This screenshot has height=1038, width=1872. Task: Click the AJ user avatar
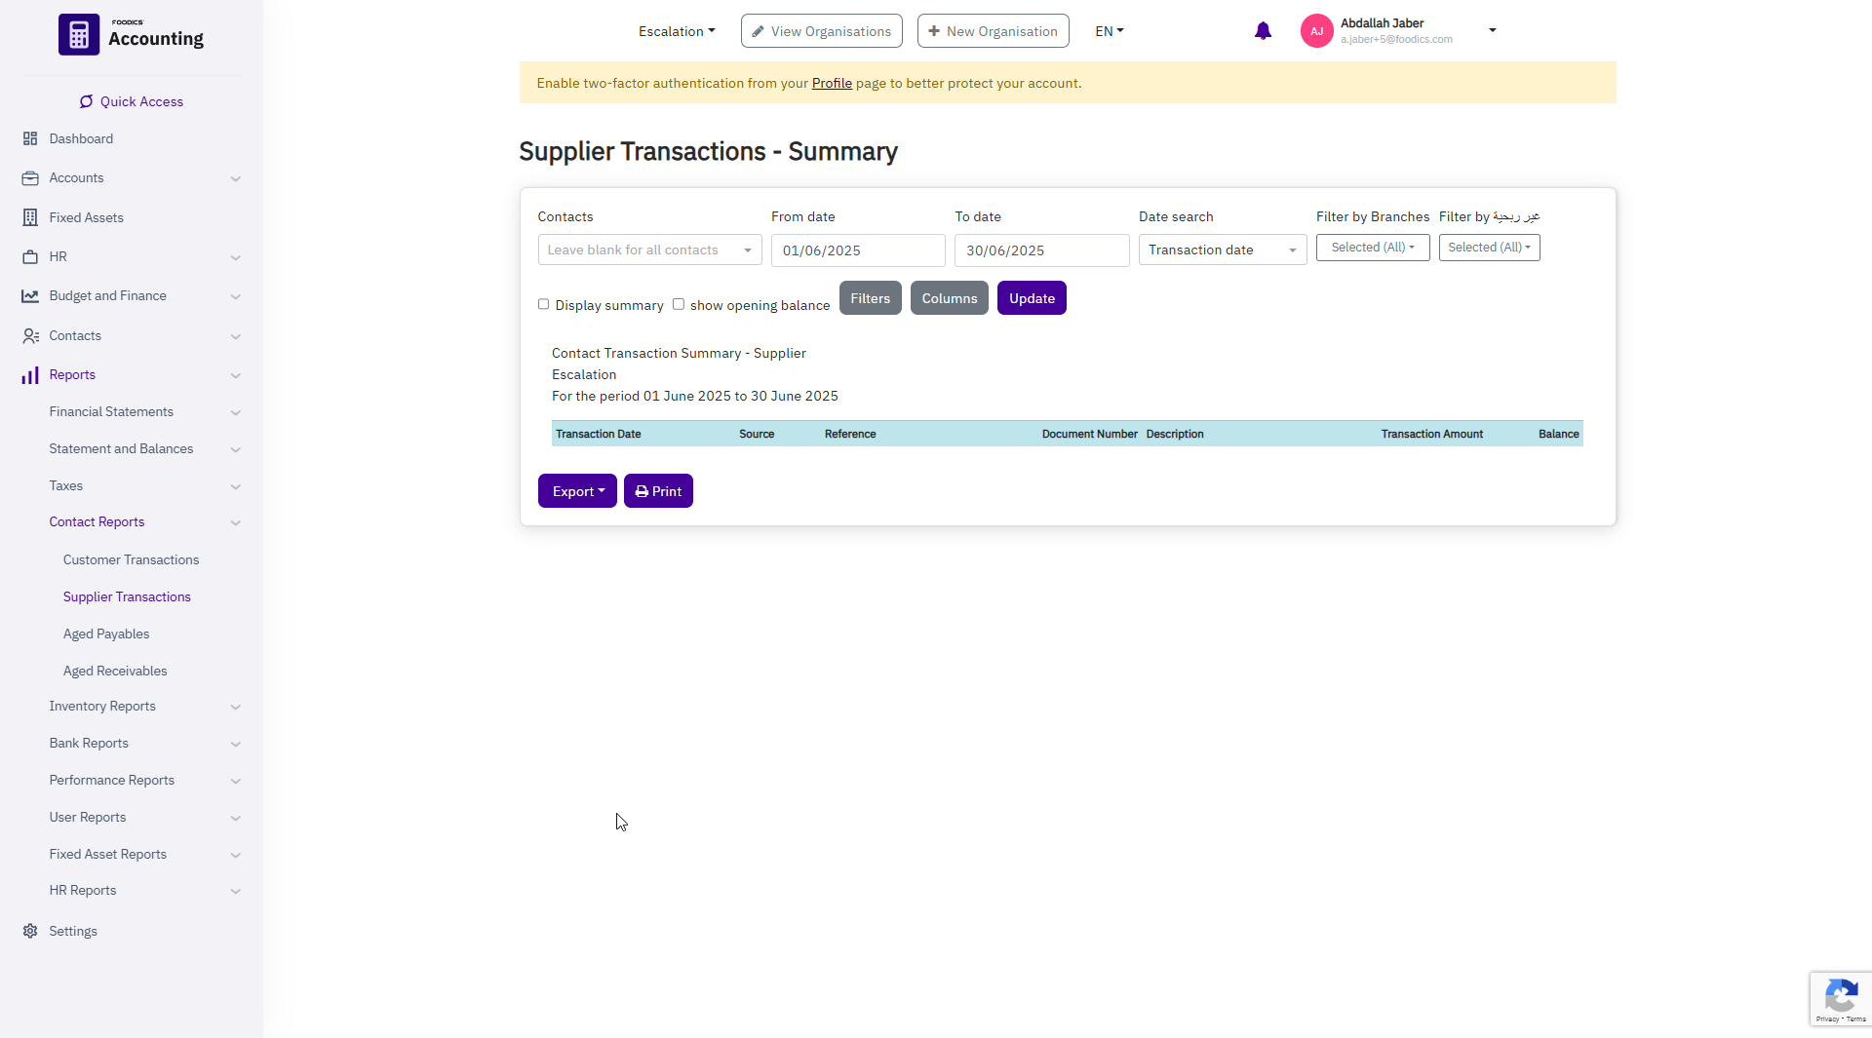1316,31
